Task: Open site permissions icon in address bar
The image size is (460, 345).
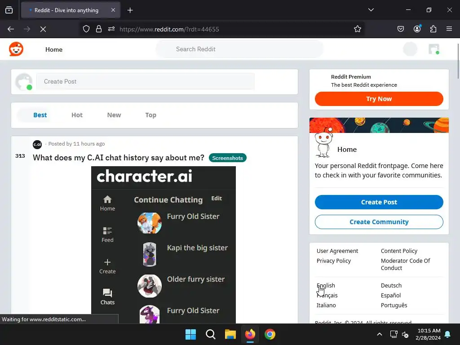Action: 111,29
